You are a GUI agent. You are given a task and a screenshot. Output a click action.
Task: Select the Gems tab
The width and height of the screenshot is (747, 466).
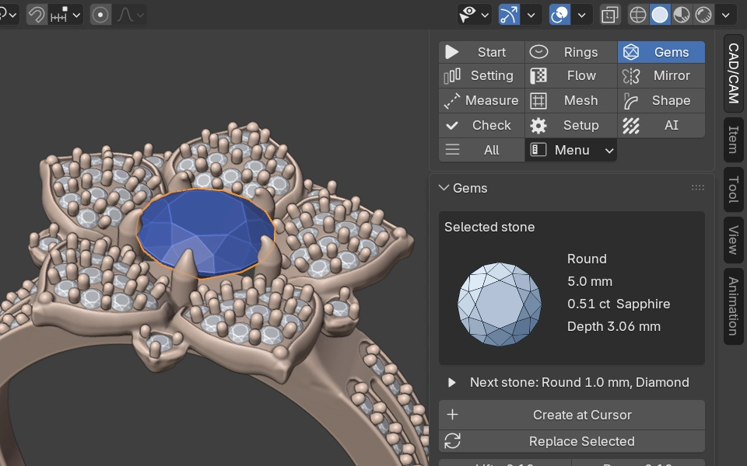(x=661, y=52)
